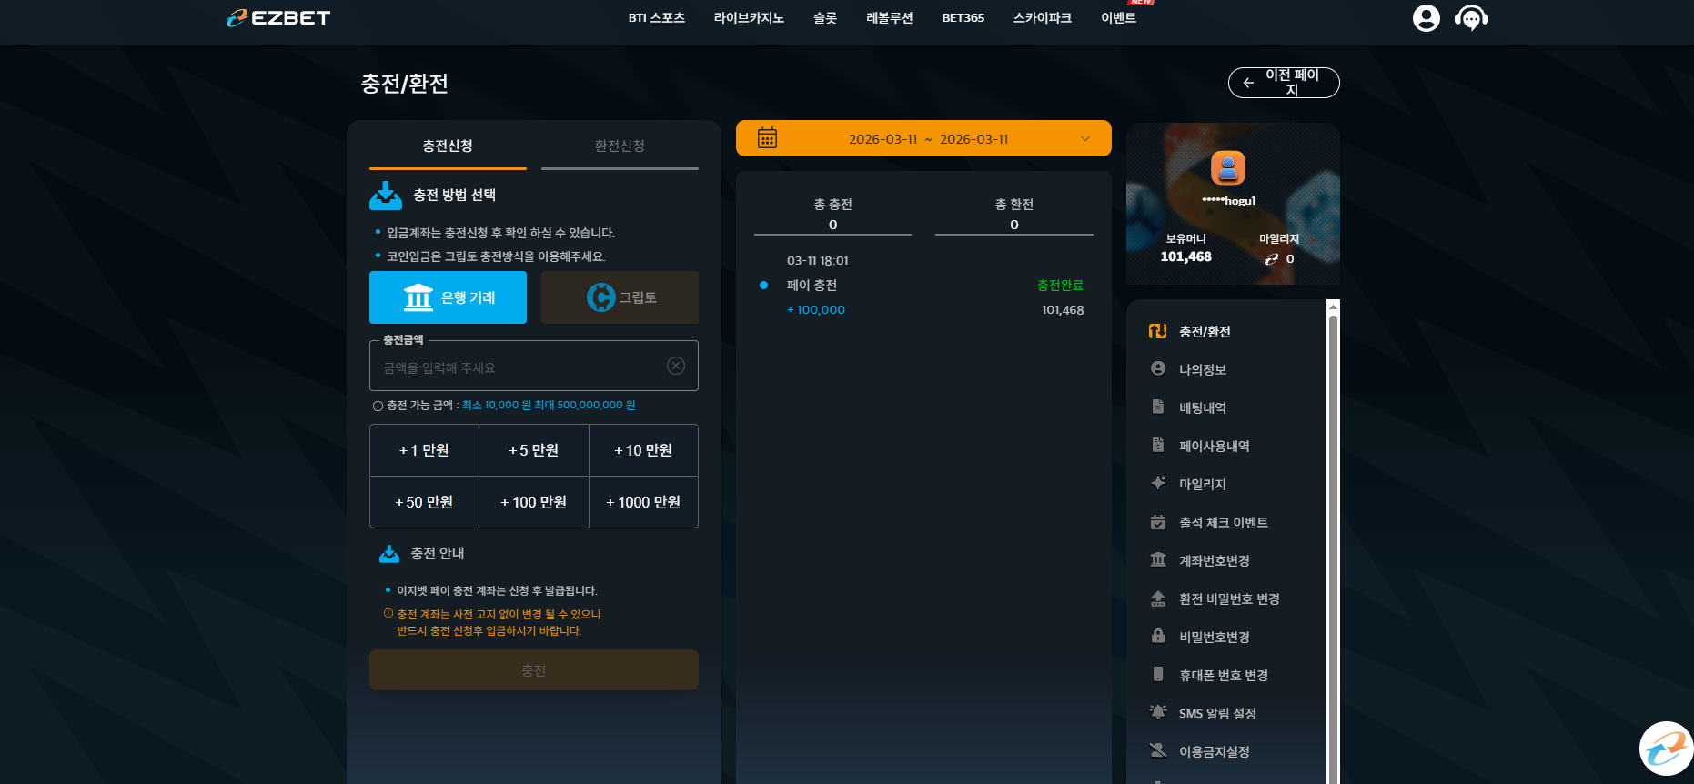Open the user profile icon in header
The width and height of the screenshot is (1694, 784).
[1426, 18]
